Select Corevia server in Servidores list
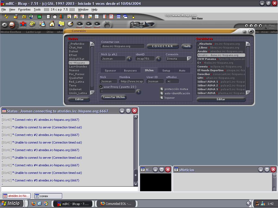Screen dimensions: 278x208 [x=221, y=67]
